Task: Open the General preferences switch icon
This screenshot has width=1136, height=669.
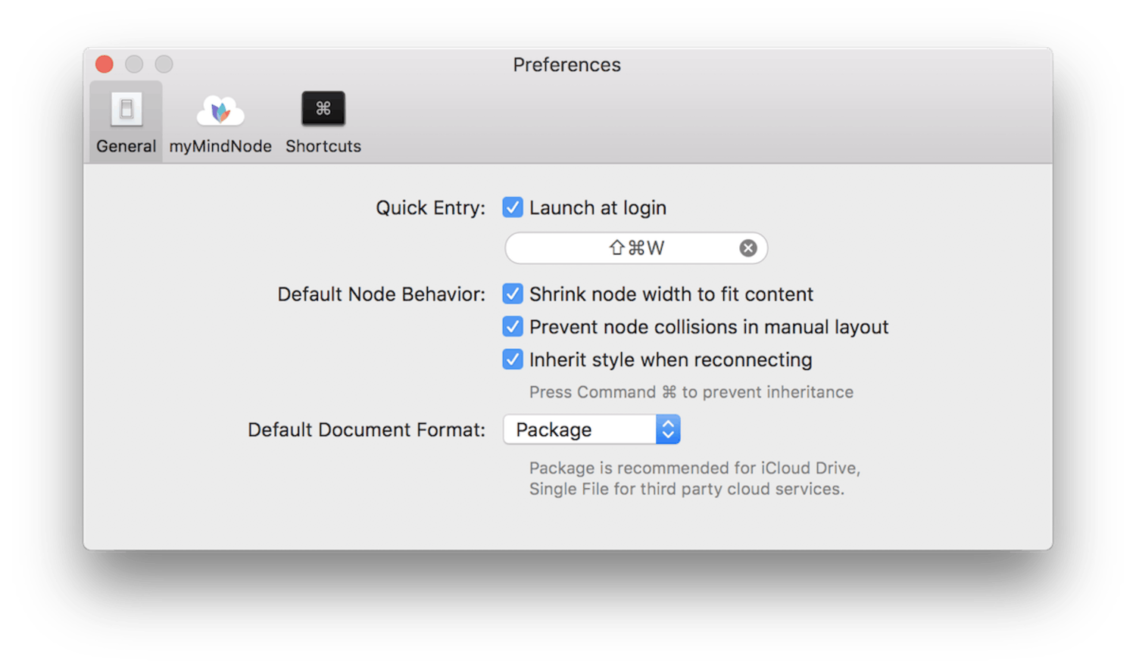Action: point(126,110)
